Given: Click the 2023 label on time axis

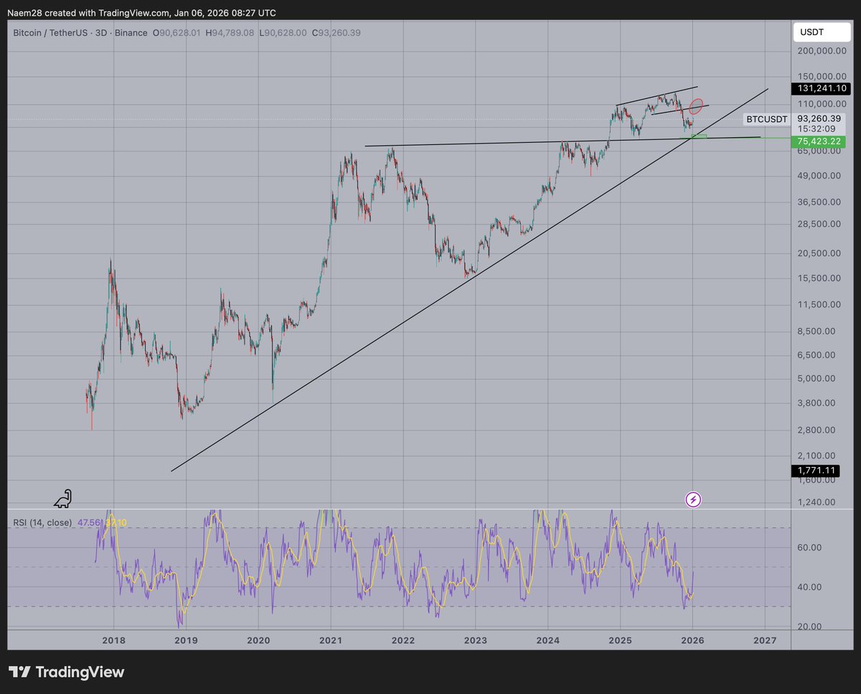Looking at the screenshot, I should coord(475,641).
